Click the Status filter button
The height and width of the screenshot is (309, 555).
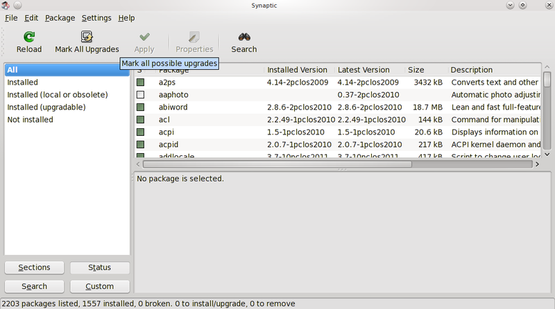pyautogui.click(x=100, y=267)
